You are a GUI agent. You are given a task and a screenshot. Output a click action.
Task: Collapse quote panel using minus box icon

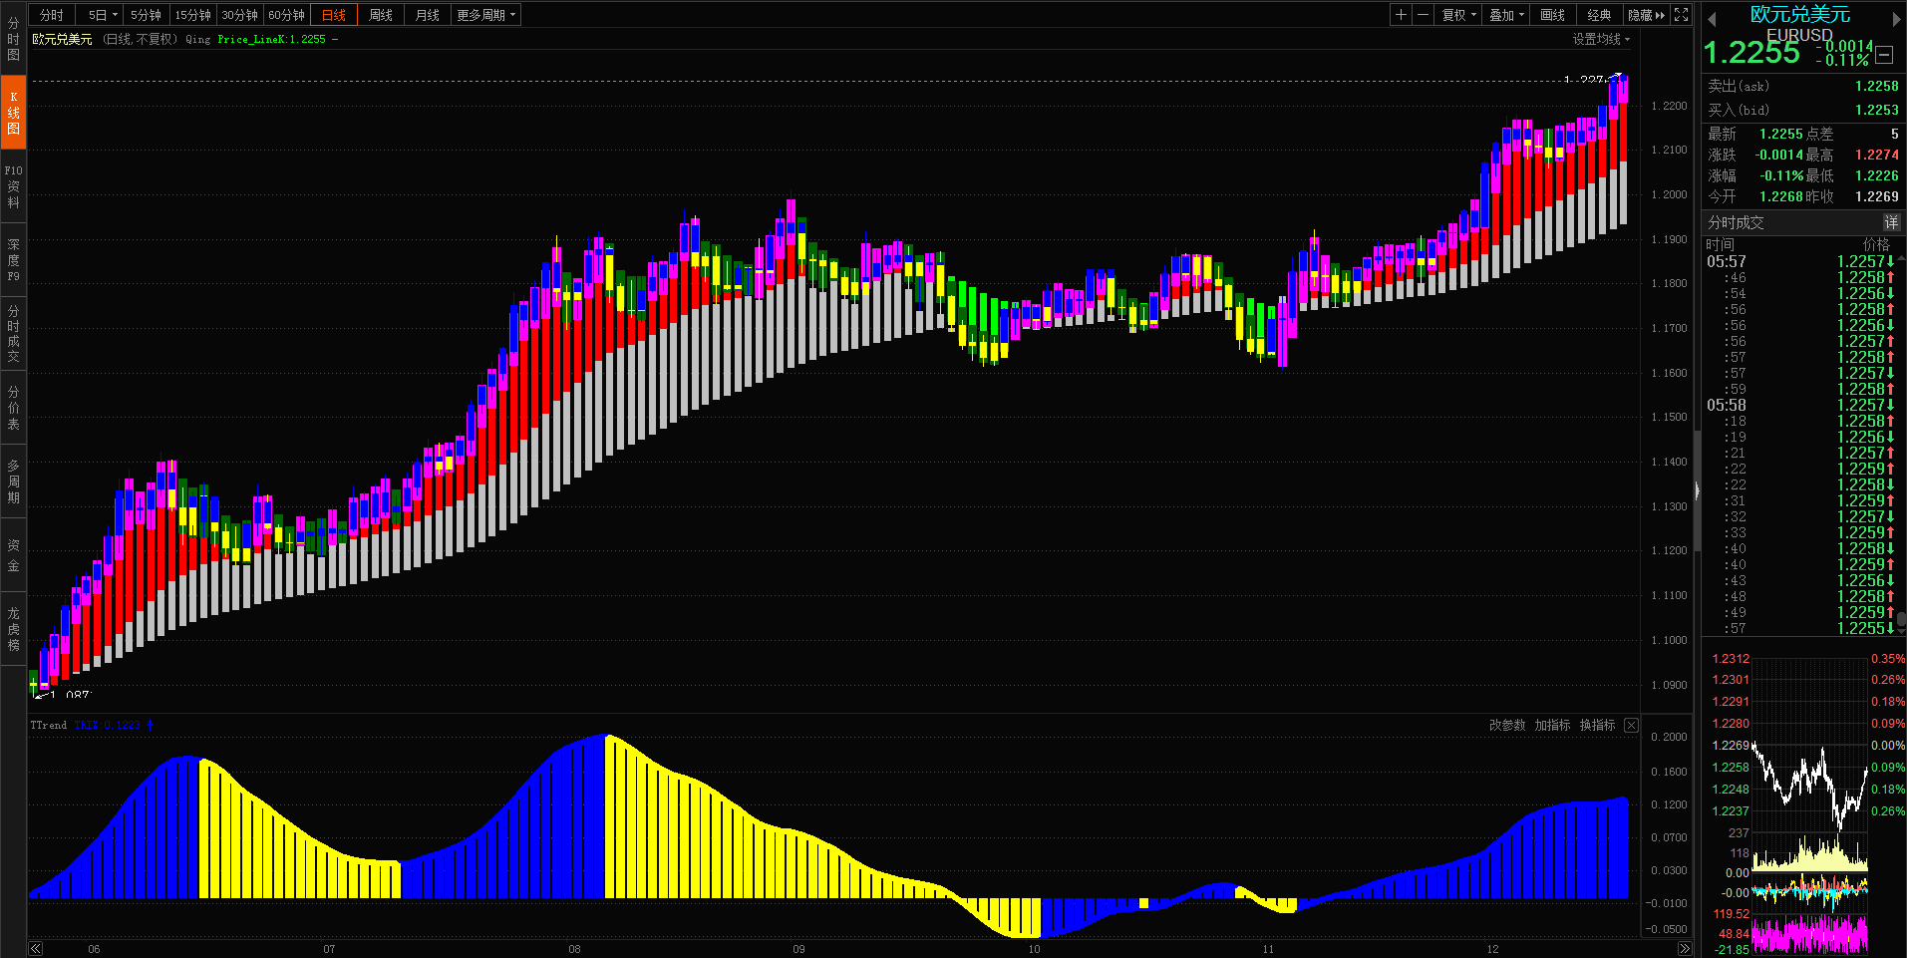point(1884,55)
